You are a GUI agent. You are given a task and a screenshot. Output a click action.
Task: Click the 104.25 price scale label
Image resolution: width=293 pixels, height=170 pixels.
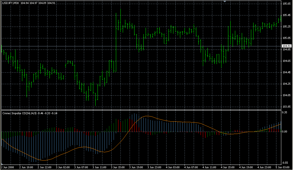coord(286,84)
